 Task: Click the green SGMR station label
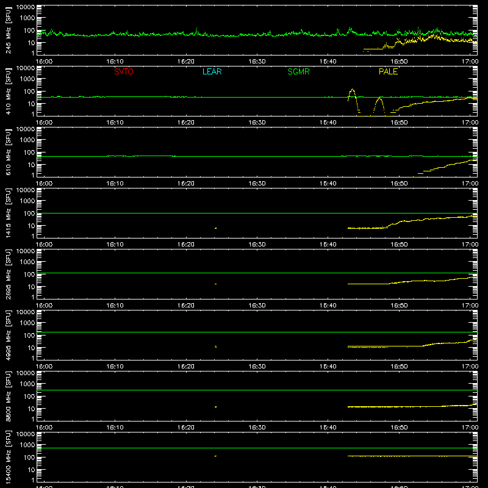[x=298, y=71]
